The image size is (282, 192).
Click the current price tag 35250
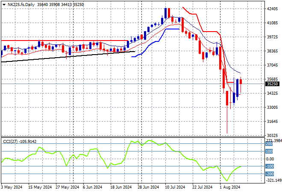[272, 84]
